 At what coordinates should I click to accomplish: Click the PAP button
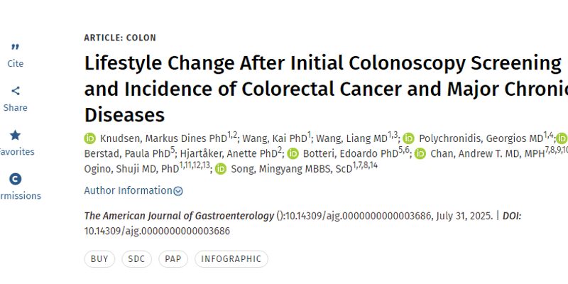pos(173,259)
